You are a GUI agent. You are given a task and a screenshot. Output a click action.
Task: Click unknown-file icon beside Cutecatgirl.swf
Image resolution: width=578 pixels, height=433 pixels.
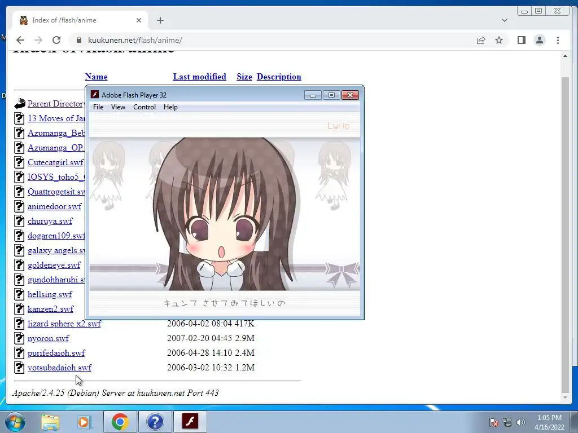[x=19, y=162]
